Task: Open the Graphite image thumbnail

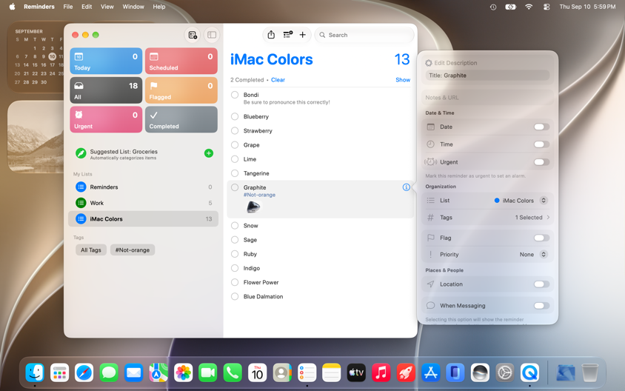Action: [x=253, y=207]
